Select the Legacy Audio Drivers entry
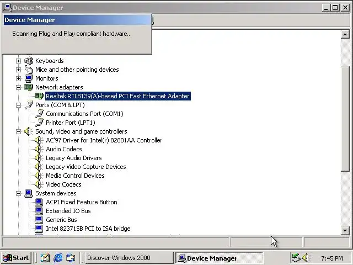Viewport: 353px width, 265px height. pos(74,158)
